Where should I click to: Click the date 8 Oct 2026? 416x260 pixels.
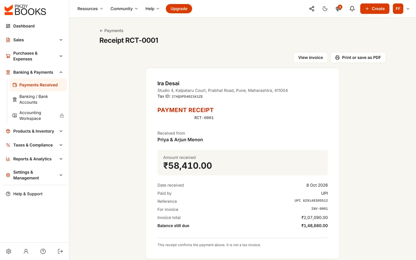(x=317, y=185)
